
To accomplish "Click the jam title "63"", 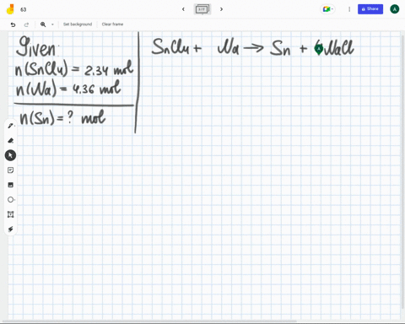I will (x=24, y=9).
